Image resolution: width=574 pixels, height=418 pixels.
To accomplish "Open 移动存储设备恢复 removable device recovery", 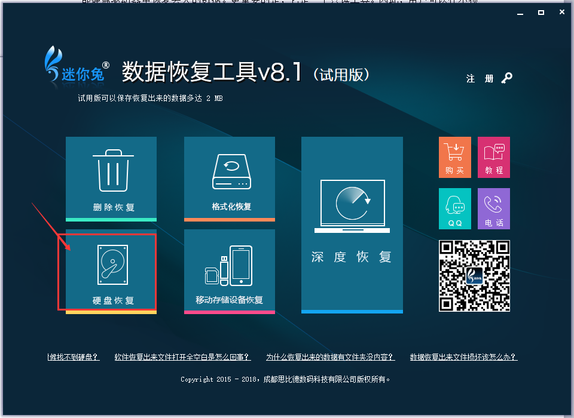I will pos(230,272).
